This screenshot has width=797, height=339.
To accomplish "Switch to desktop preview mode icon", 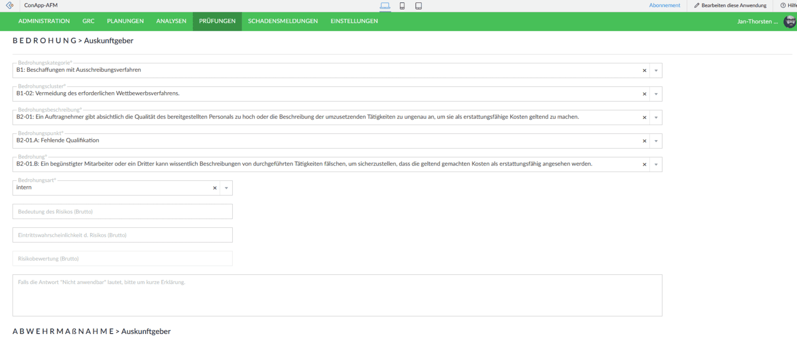I will tap(385, 6).
